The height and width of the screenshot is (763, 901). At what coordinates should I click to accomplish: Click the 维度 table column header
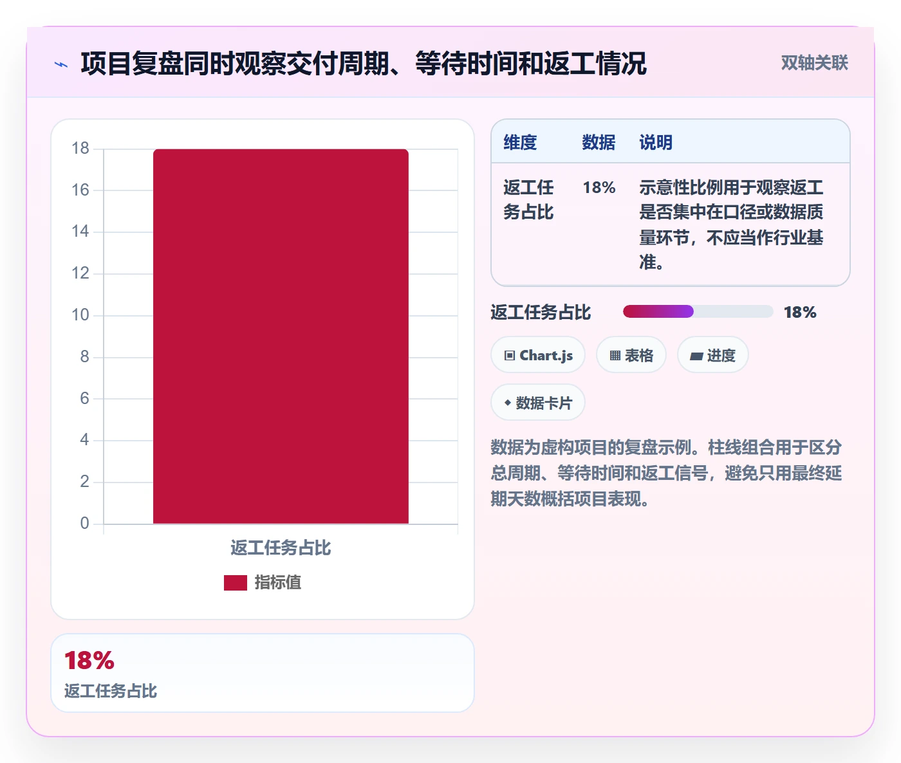(520, 143)
